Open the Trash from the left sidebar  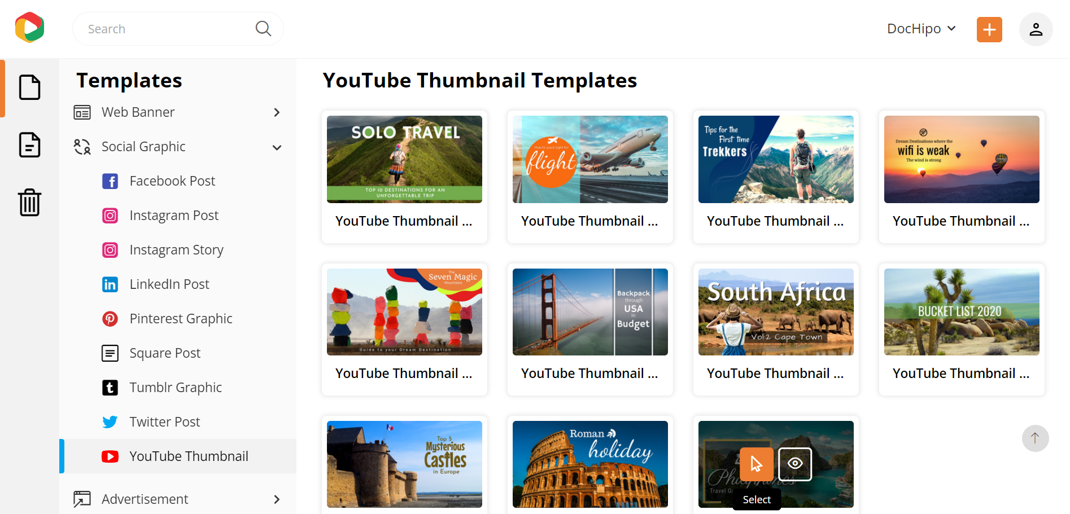pyautogui.click(x=29, y=202)
